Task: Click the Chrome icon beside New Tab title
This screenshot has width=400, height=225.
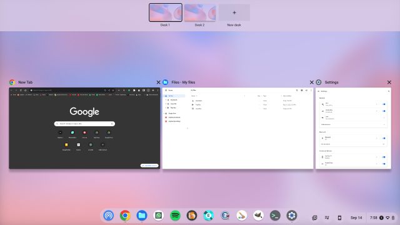Action: click(x=12, y=82)
